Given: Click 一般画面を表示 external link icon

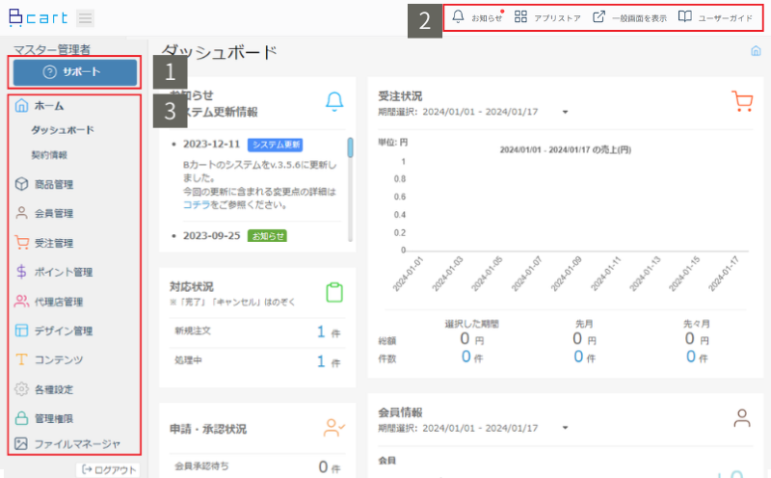Looking at the screenshot, I should coord(598,17).
